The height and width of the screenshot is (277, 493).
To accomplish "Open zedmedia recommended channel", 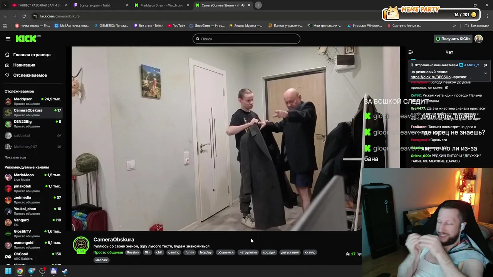I will click(x=33, y=200).
